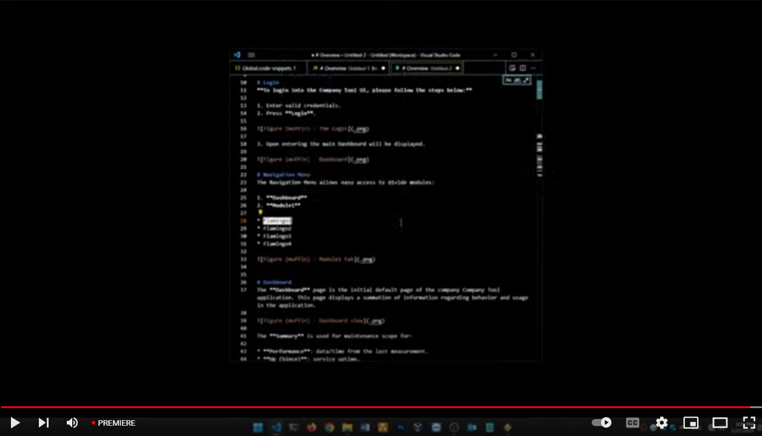
Task: Open VS Code hamburger menu
Action: click(251, 55)
